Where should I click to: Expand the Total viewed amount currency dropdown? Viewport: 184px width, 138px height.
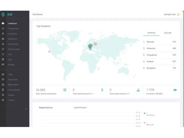click(94, 94)
